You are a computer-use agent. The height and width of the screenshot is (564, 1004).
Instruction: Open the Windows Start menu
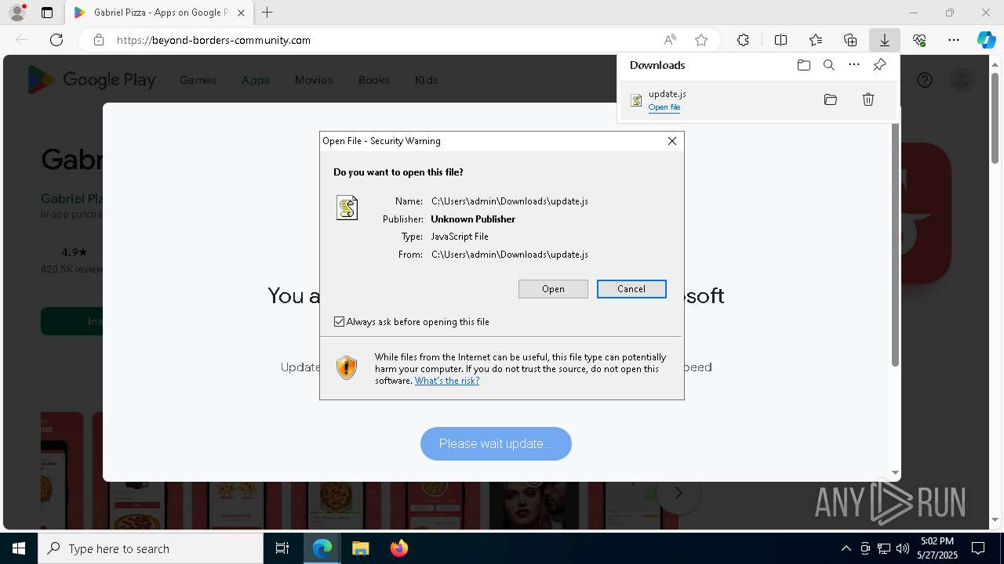19,548
